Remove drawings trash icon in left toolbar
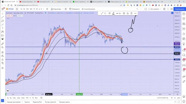186x104 pixels. point(3,68)
